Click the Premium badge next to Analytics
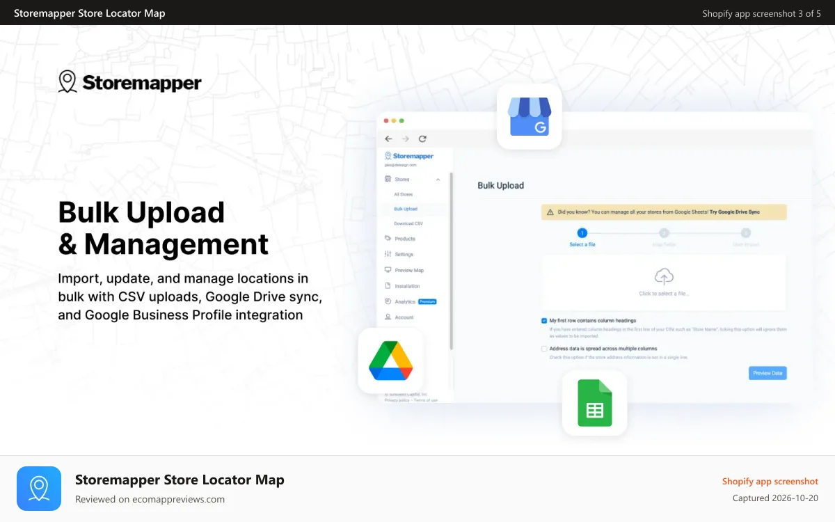 tap(427, 301)
